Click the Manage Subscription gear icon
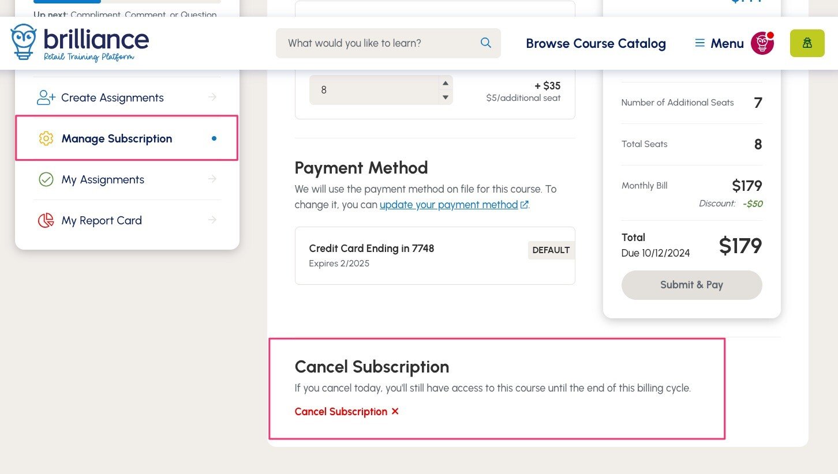 pos(46,138)
